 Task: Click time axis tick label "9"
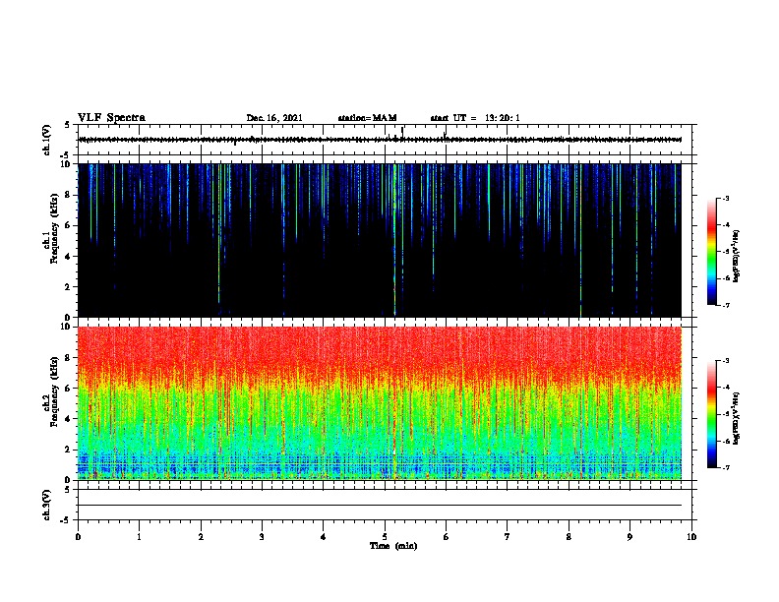pyautogui.click(x=629, y=537)
